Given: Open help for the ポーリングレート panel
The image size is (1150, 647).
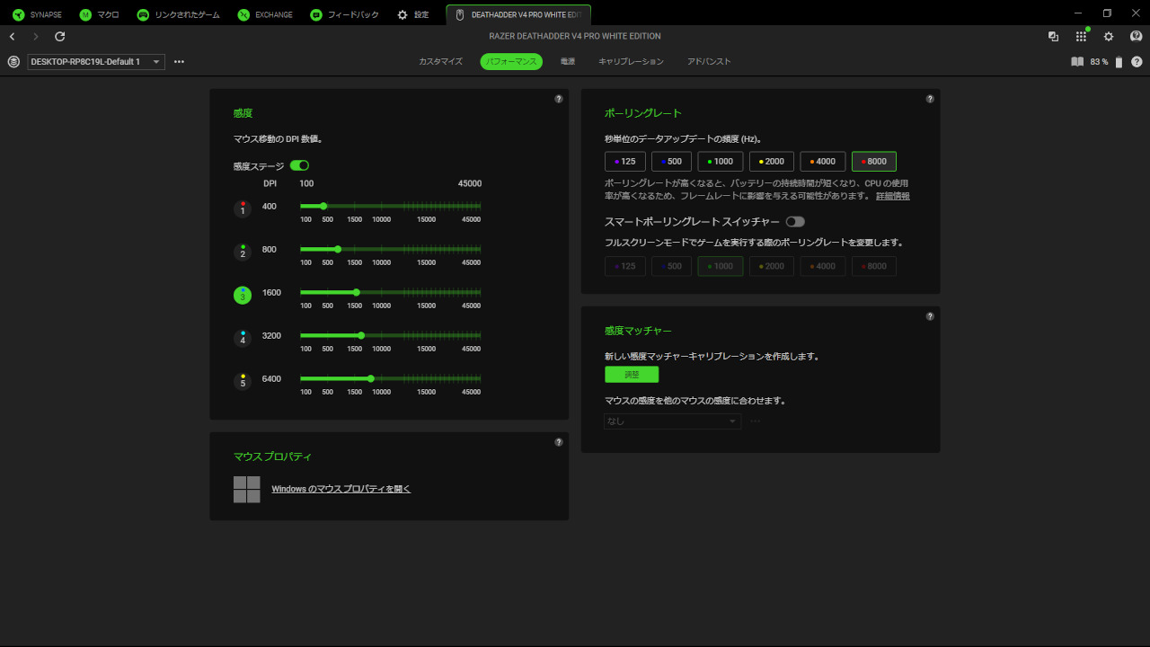Looking at the screenshot, I should 930,99.
